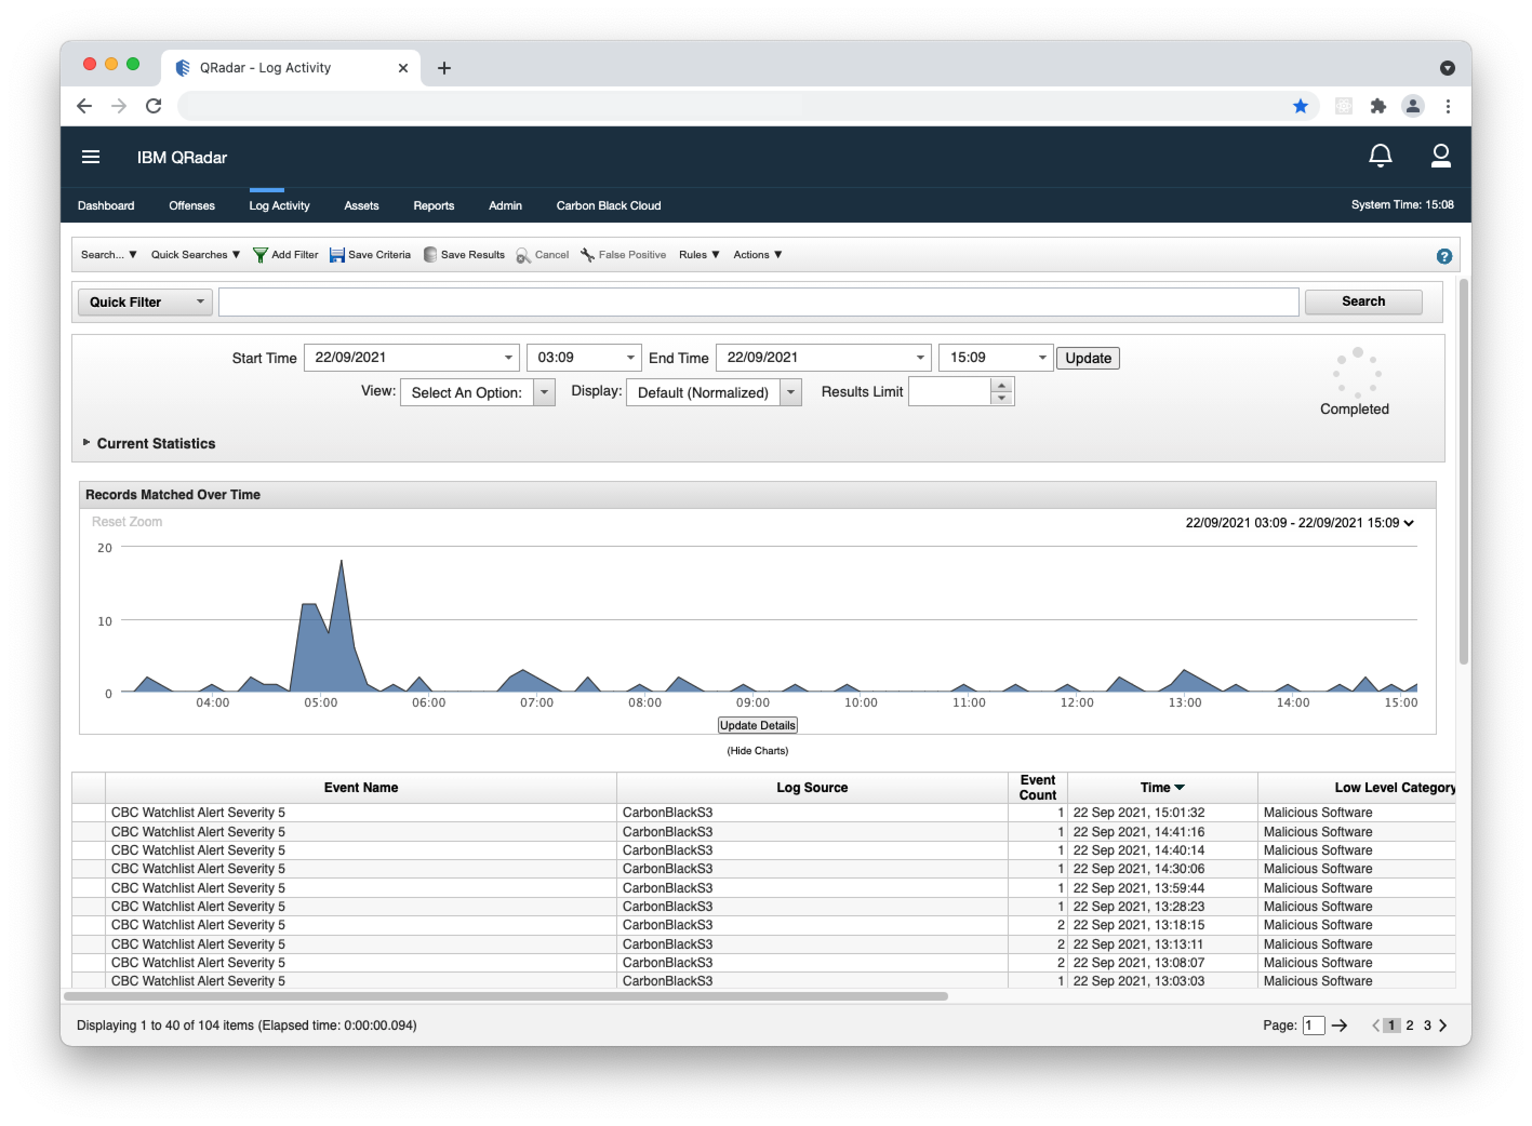This screenshot has width=1532, height=1126.
Task: Toggle the Time column sort order
Action: (1162, 787)
